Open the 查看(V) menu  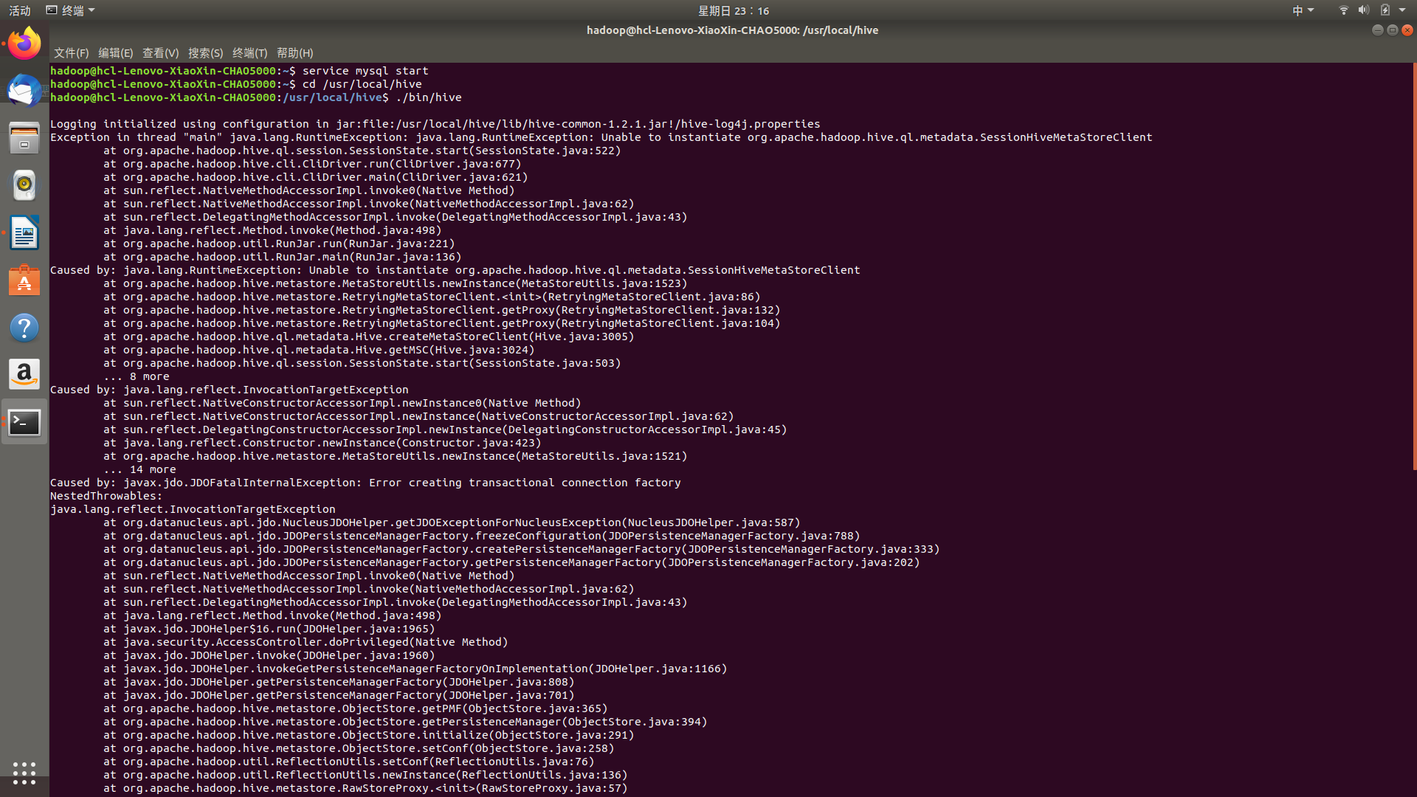160,53
